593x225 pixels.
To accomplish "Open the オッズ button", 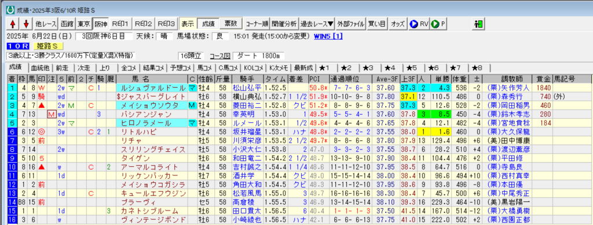I will [397, 24].
